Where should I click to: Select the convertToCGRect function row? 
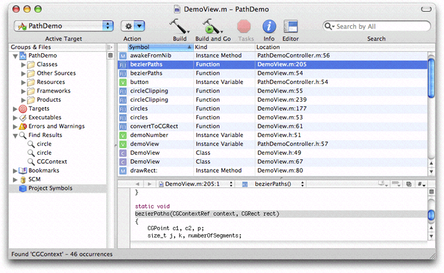coord(153,126)
